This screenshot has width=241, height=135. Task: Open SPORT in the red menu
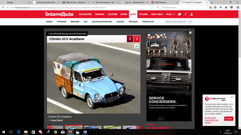[124, 14]
